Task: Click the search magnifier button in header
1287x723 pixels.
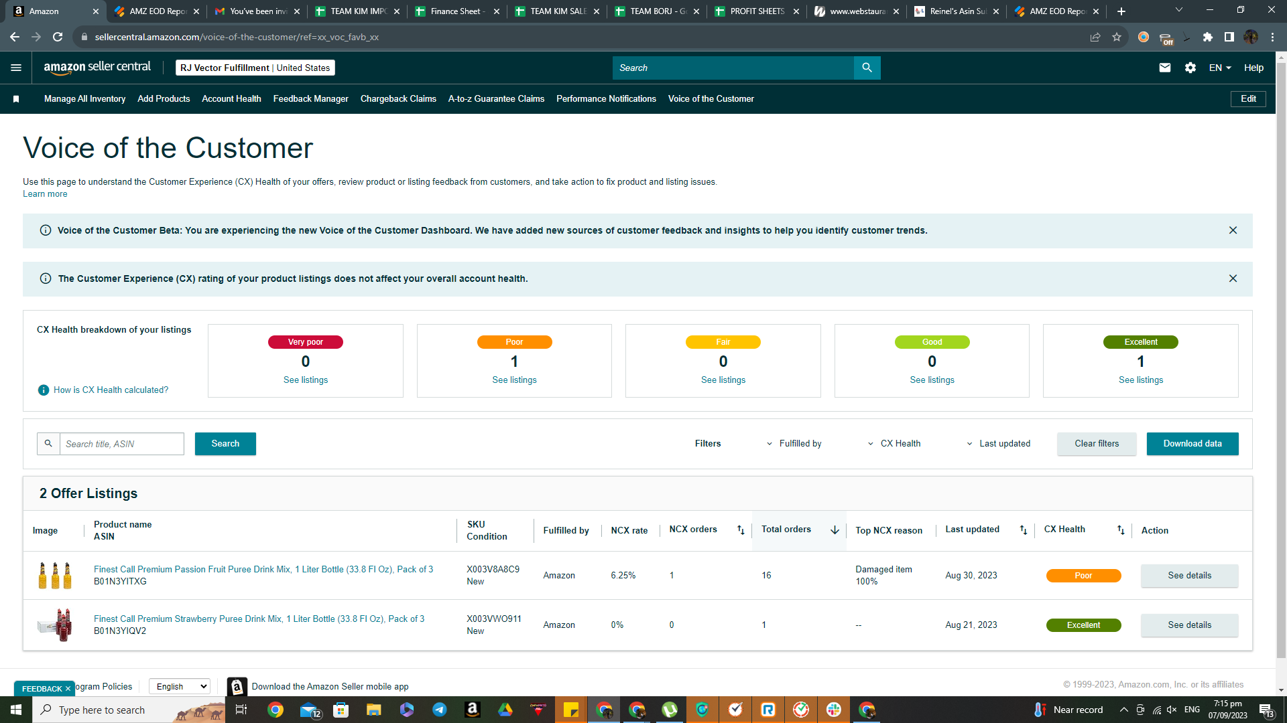Action: pos(867,68)
